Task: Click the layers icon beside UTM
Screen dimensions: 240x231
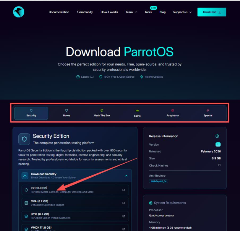Action: pyautogui.click(x=26, y=216)
